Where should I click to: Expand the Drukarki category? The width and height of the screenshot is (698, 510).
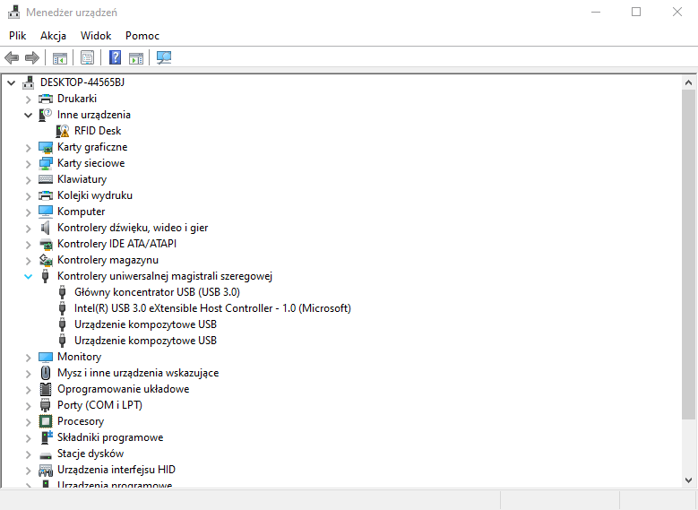point(29,99)
